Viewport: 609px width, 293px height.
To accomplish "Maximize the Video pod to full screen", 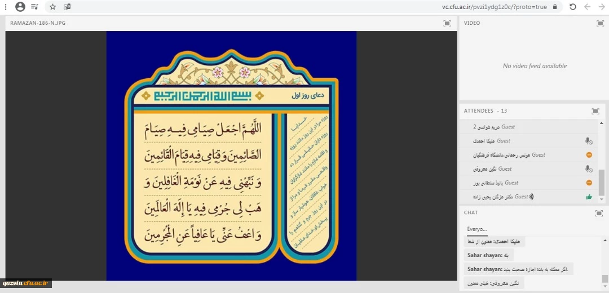I will (600, 23).
